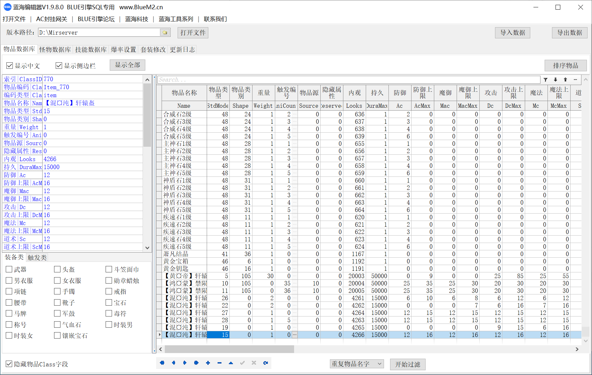Refresh data with the curved arrow icon
The height and width of the screenshot is (375, 592).
coord(266,363)
